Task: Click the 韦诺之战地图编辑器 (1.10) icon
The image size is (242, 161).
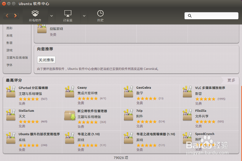Action: [x=129, y=138]
